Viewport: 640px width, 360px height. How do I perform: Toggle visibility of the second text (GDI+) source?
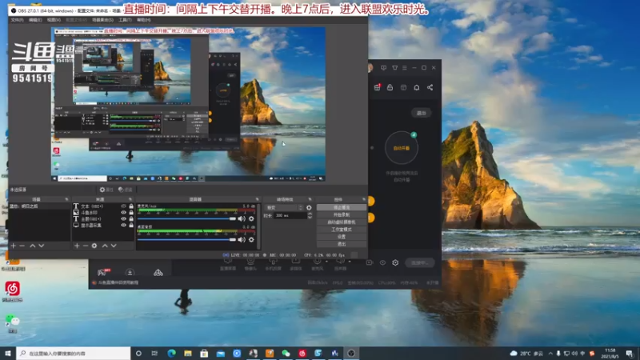tap(124, 218)
